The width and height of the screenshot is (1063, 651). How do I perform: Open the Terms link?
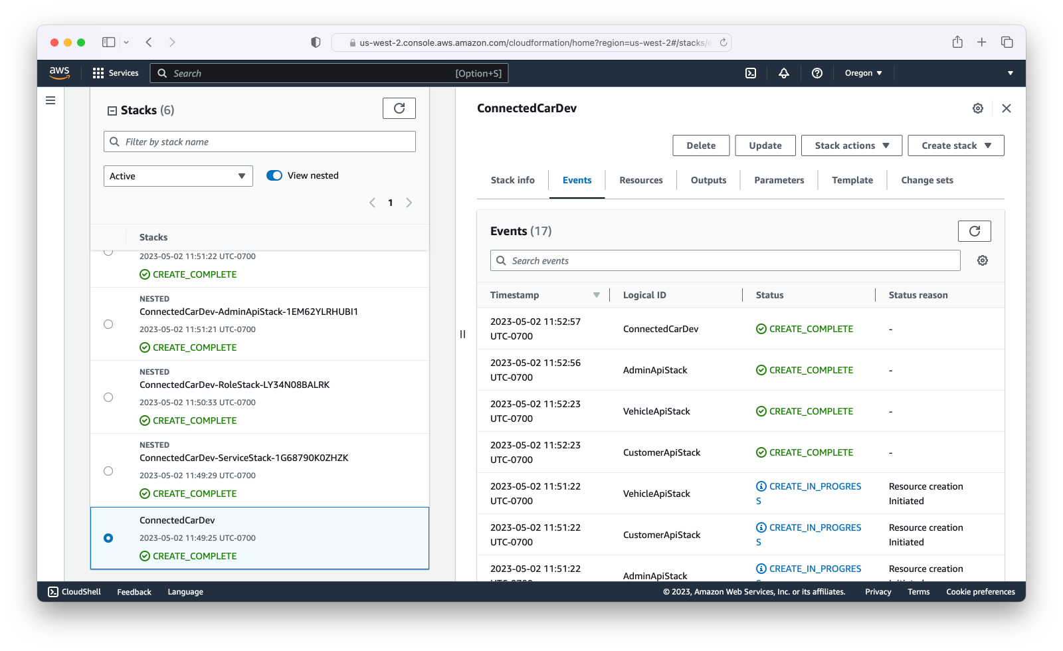tap(919, 592)
